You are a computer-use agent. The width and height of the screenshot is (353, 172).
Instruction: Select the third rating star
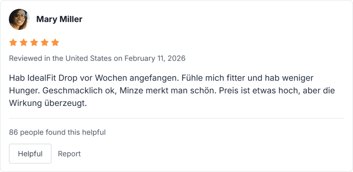(34, 43)
